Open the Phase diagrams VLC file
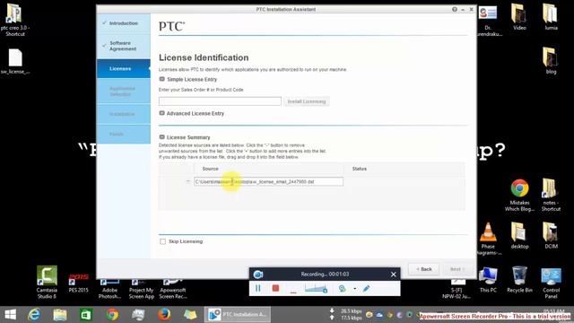Screen dimensions: 574x323 [x=488, y=239]
